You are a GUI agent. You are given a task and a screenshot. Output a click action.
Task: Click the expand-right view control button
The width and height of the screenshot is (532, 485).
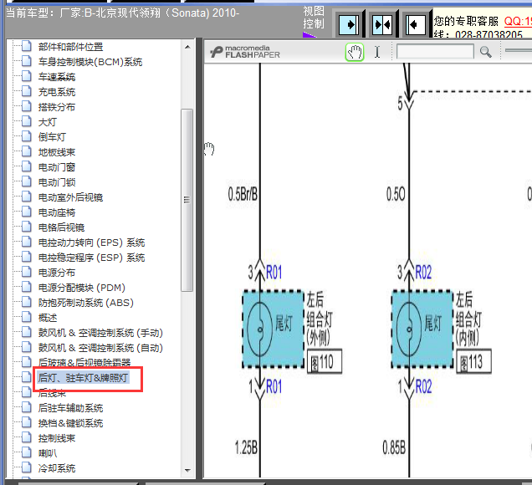(x=349, y=24)
